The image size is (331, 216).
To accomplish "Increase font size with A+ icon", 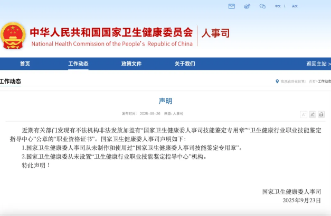I will (312, 114).
